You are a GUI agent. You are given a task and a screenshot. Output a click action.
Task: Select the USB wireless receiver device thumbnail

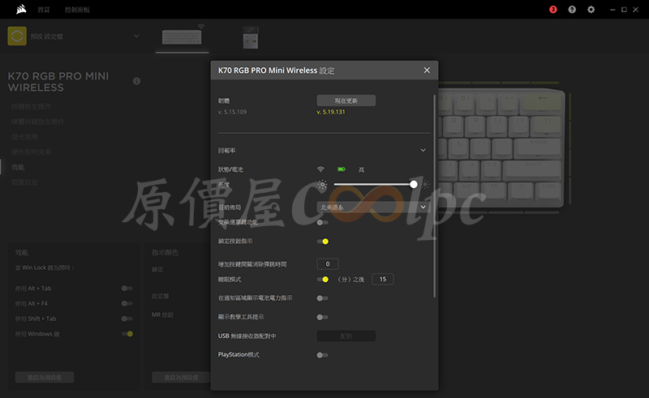[x=251, y=37]
